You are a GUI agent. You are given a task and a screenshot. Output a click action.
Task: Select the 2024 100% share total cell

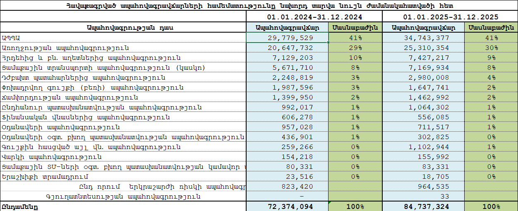355,206
